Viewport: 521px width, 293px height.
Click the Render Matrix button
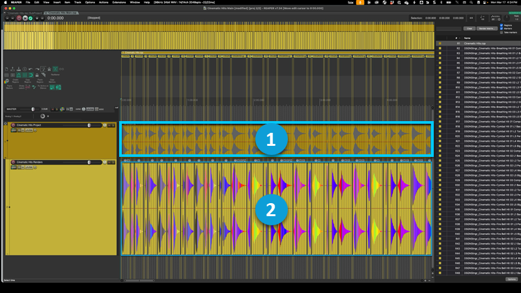pos(486,29)
